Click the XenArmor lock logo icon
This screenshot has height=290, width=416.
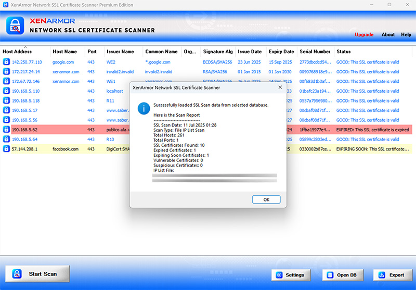[15, 26]
